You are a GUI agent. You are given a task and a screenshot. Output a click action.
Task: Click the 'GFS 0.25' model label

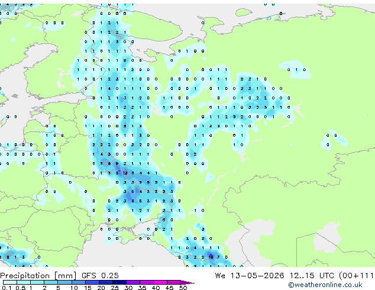100,276
